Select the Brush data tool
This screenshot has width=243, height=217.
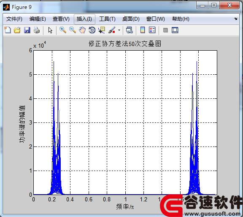[112, 30]
